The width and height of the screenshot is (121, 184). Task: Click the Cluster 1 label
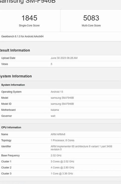click(x=6, y=161)
